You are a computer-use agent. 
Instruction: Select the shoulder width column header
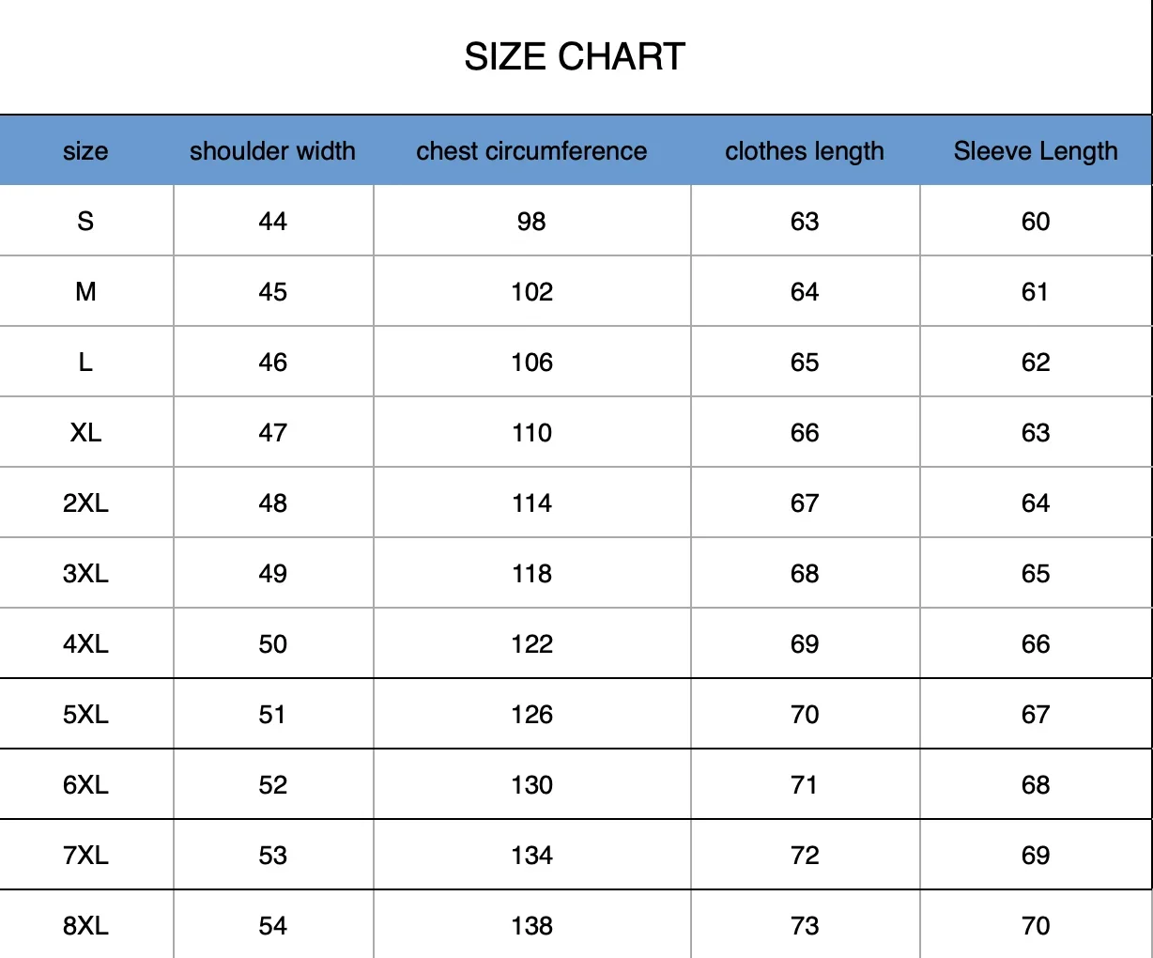pos(272,151)
